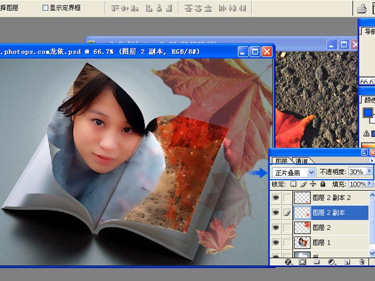
Task: Enable lock transparent pixels icon
Action: click(294, 184)
